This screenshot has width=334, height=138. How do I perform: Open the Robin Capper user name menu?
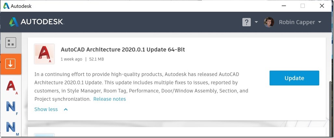(297, 22)
